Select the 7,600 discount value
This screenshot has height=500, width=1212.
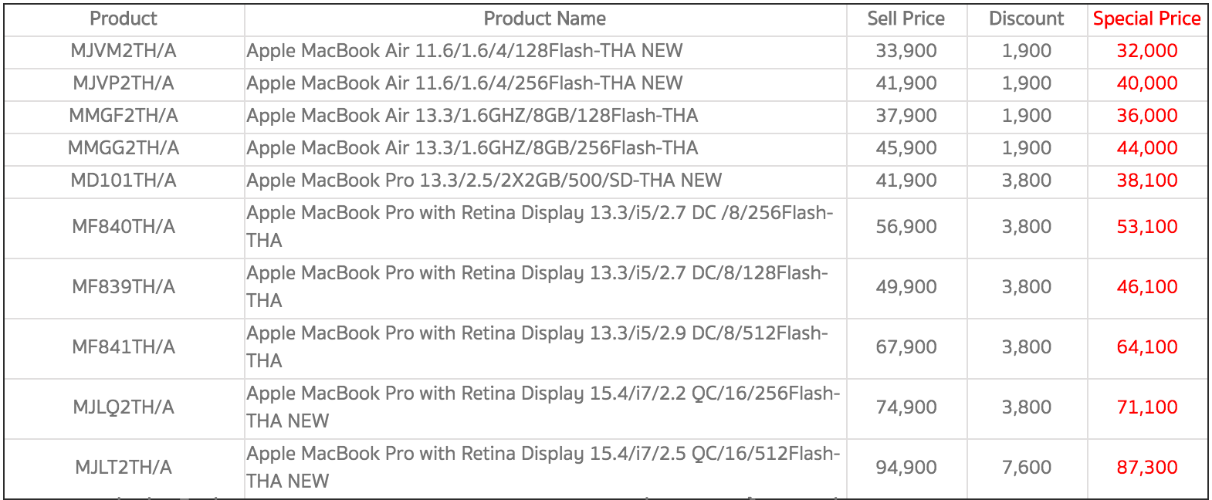coord(1026,468)
